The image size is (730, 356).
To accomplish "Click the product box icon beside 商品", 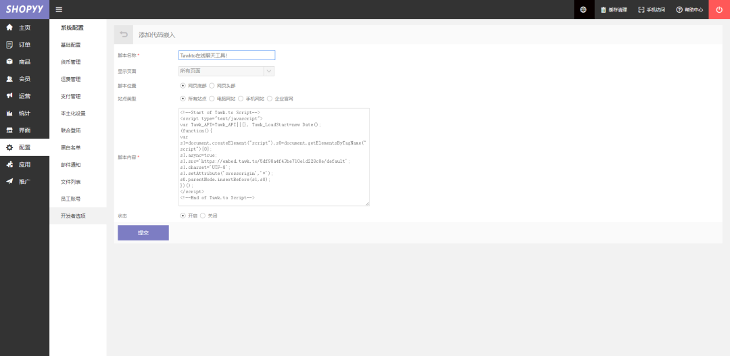I will [9, 62].
